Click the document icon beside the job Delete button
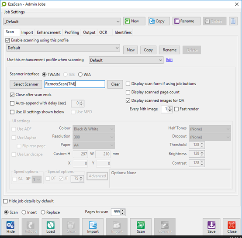This screenshot has height=238, width=242. [233, 21]
